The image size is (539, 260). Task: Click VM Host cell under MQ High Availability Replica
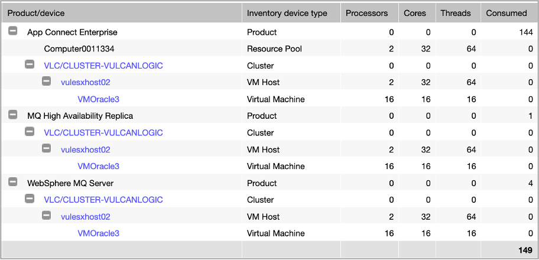(x=264, y=149)
